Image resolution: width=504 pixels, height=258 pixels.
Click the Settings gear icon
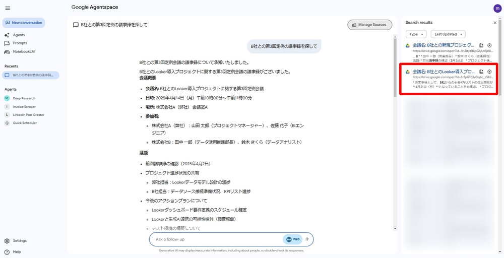pyautogui.click(x=7, y=241)
